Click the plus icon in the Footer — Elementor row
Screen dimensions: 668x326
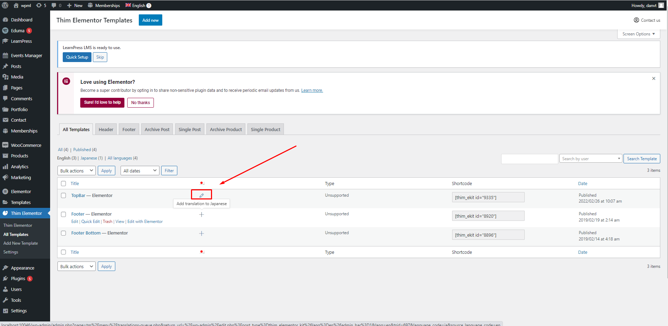[x=202, y=215]
